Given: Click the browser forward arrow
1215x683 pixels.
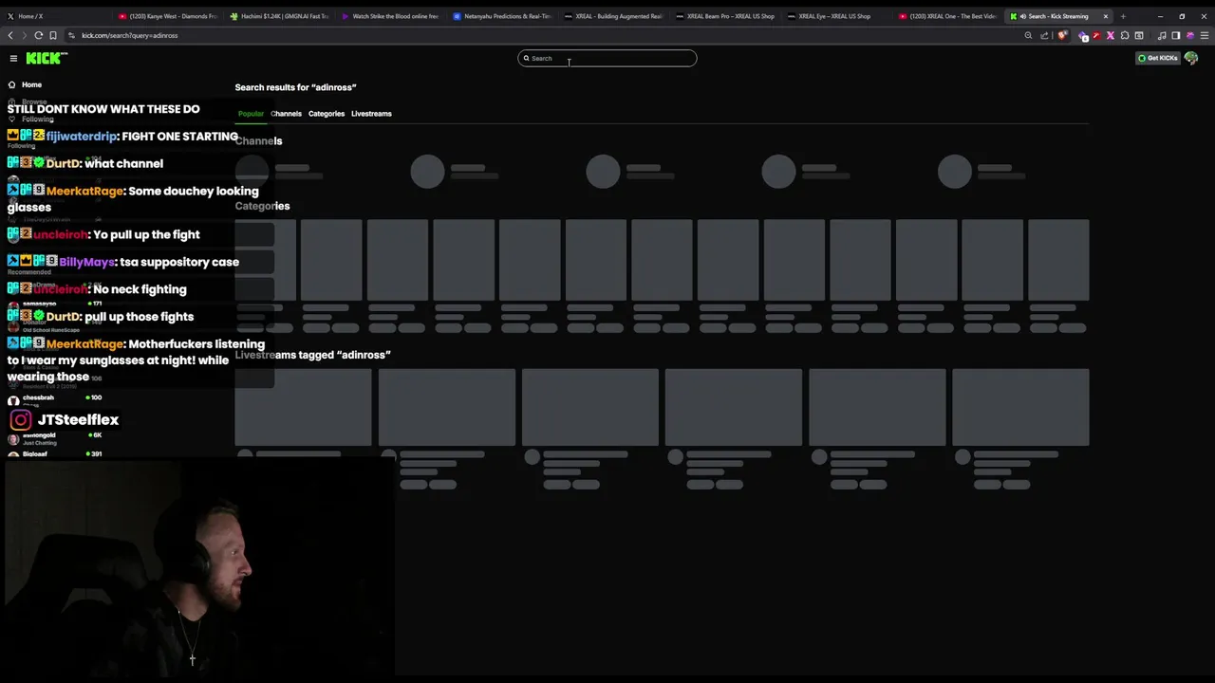Looking at the screenshot, I should pyautogui.click(x=25, y=35).
